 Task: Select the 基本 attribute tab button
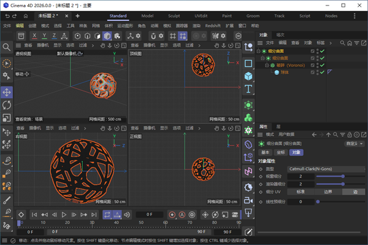coord(265,152)
